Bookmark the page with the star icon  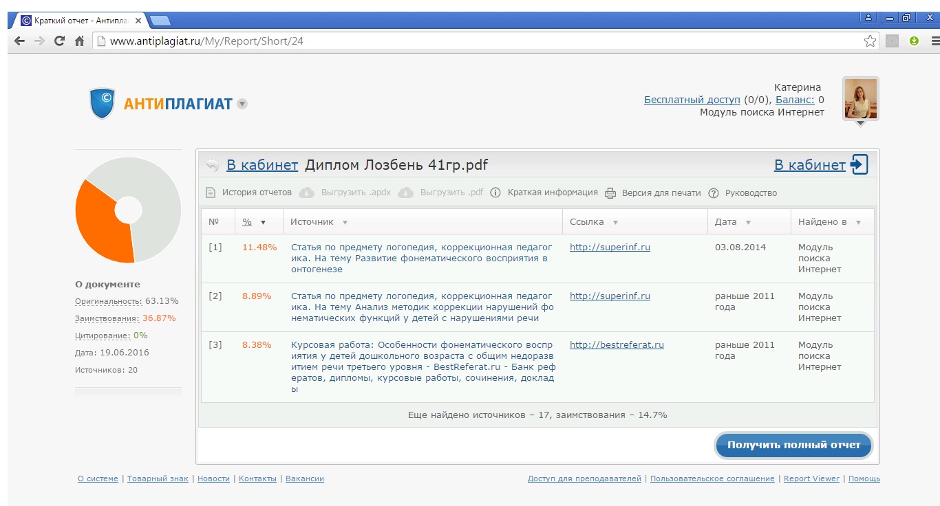[x=870, y=41]
